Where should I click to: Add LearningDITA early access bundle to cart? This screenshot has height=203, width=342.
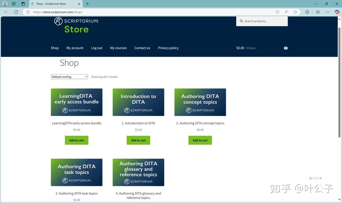(77, 140)
